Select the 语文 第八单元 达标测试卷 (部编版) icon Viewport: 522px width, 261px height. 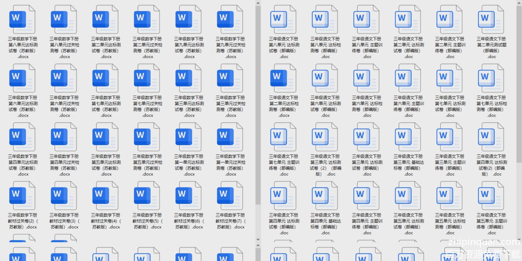tap(283, 19)
